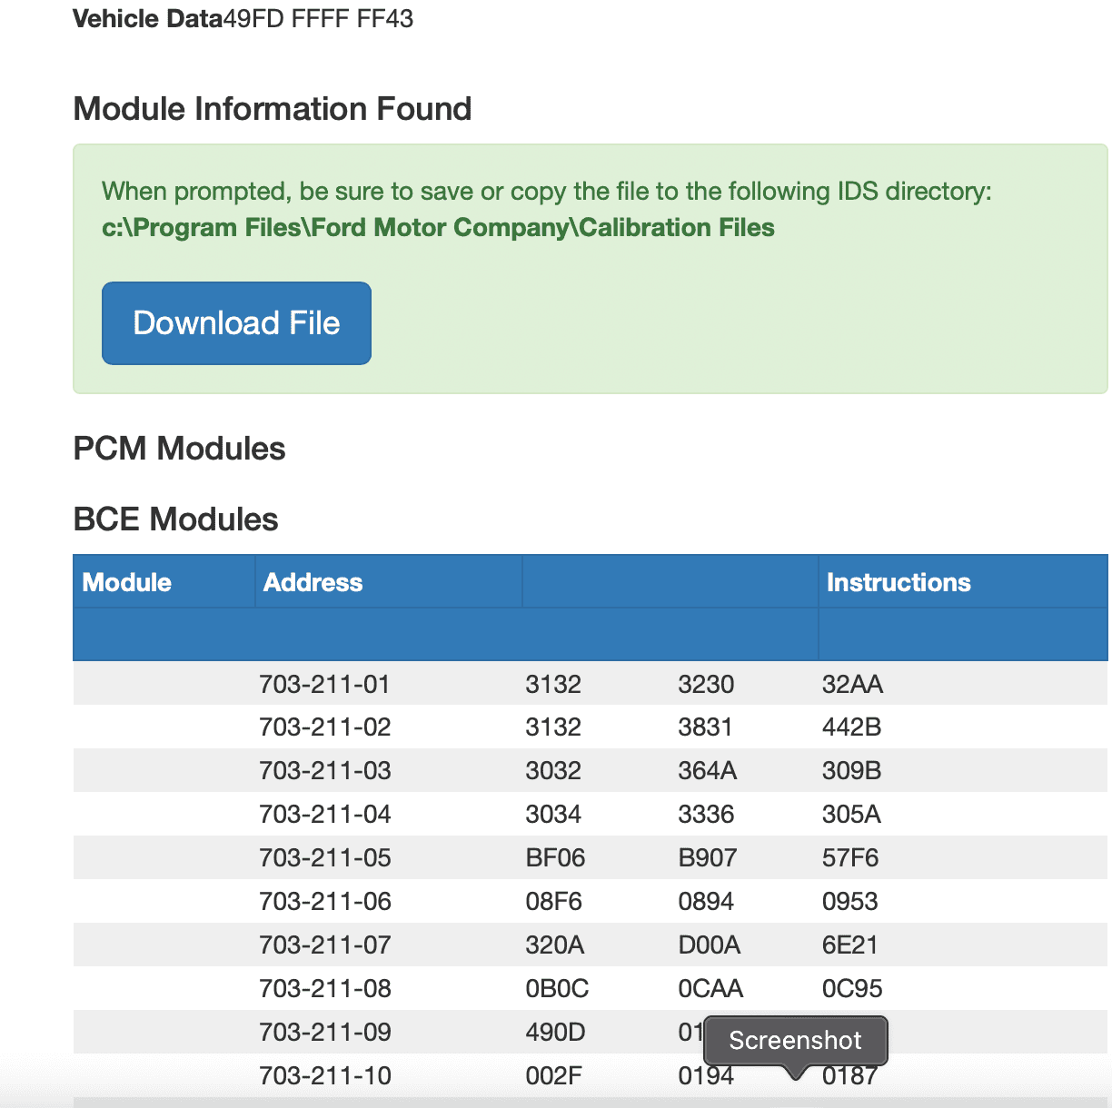Click the 0C95 value cell
Image resolution: width=1112 pixels, height=1108 pixels.
(852, 988)
